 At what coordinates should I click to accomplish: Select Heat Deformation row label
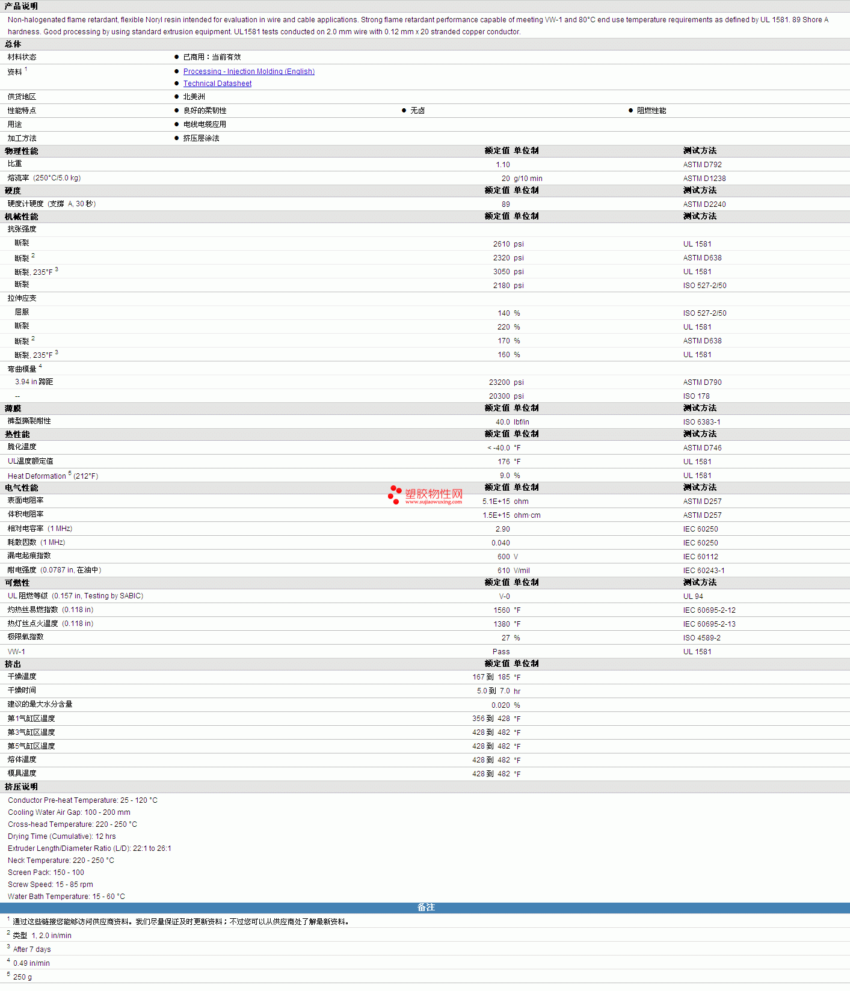[x=53, y=476]
